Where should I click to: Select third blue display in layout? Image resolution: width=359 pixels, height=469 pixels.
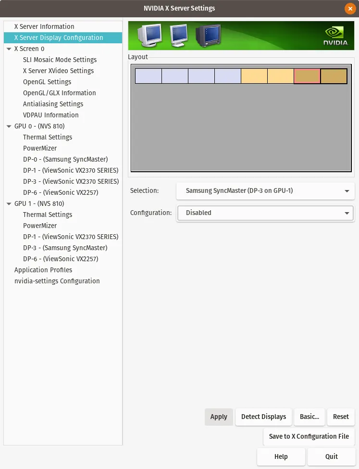click(x=201, y=76)
